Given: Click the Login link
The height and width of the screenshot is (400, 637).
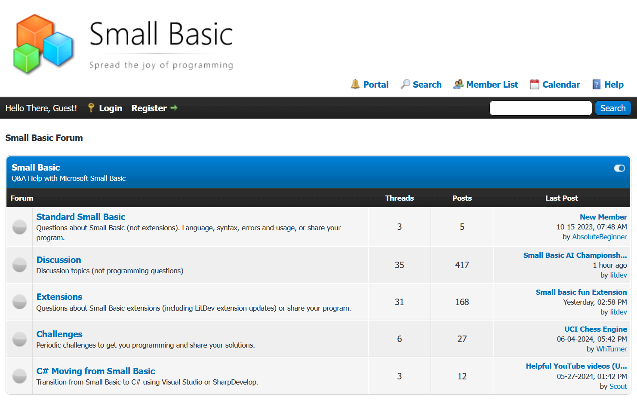Looking at the screenshot, I should pyautogui.click(x=111, y=108).
